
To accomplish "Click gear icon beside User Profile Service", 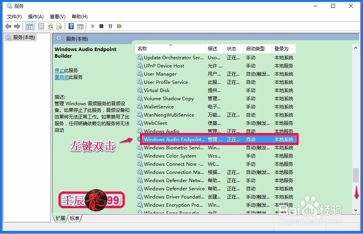I will (140, 82).
